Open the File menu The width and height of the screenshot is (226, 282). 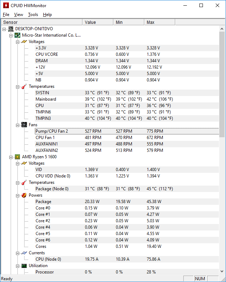6,15
